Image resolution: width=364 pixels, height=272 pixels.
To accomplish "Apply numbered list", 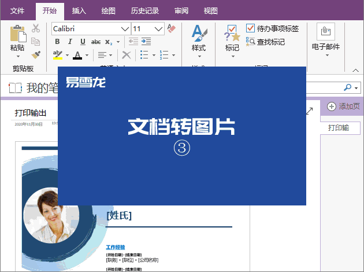I will pos(164,55).
